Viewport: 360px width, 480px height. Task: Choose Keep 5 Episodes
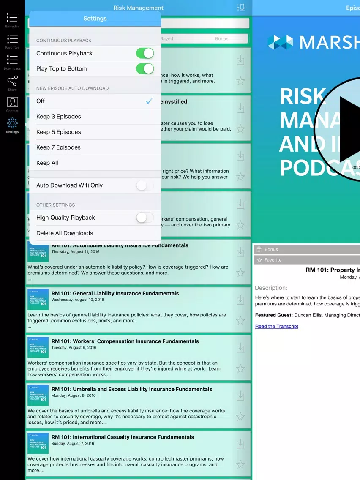coord(95,132)
